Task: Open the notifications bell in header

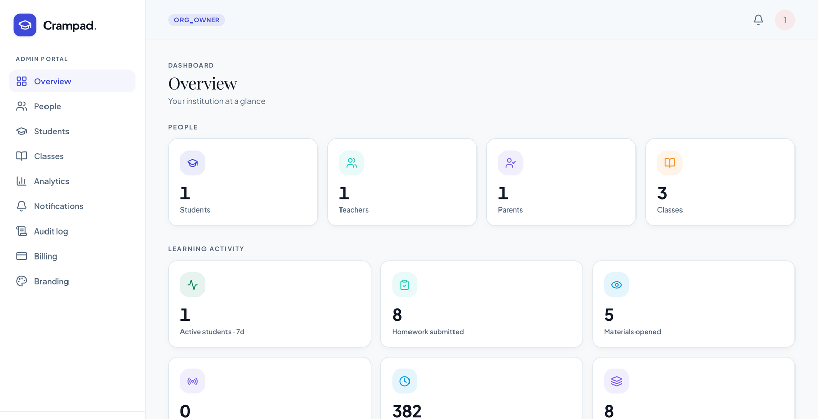Action: point(758,20)
